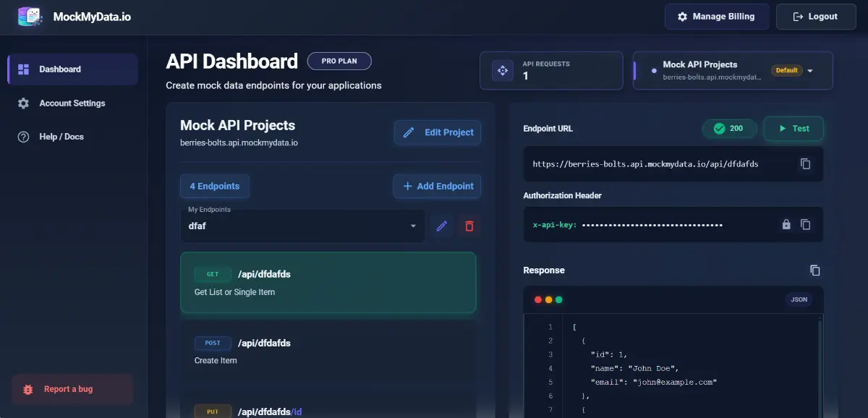Open the My Endpoints dropdown
This screenshot has height=418, width=868.
coord(302,226)
